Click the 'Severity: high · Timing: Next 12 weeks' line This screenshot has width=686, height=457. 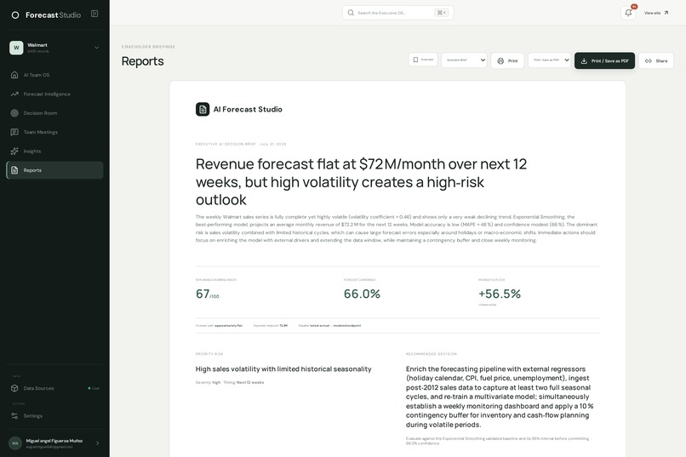coord(230,382)
